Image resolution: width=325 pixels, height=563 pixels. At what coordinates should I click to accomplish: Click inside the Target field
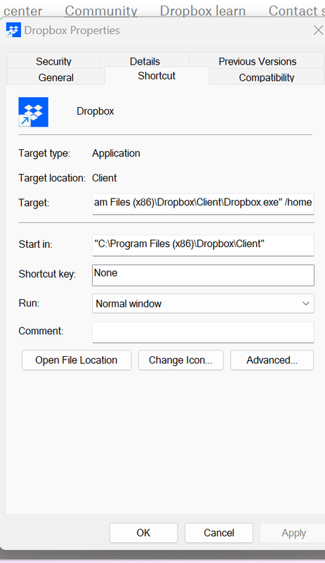(x=203, y=203)
